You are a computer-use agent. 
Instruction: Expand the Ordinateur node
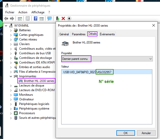[11, 99]
